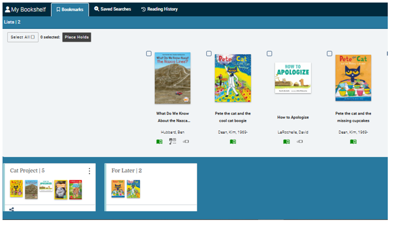
Task: Click green book icon under cool cat boogie
Action: (x=233, y=142)
